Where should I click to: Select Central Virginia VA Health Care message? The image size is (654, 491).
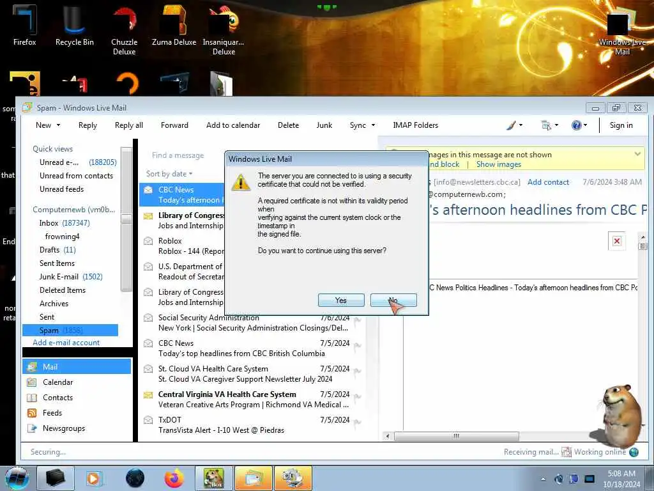point(252,400)
